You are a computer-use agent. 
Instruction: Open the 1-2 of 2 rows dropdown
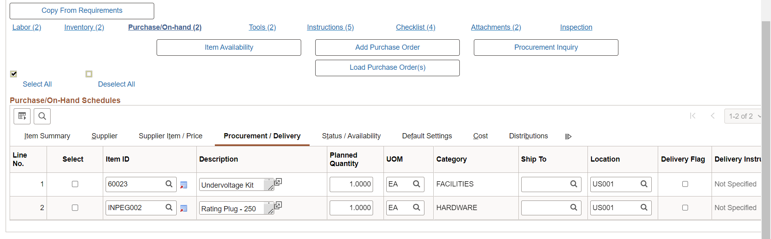pos(743,116)
